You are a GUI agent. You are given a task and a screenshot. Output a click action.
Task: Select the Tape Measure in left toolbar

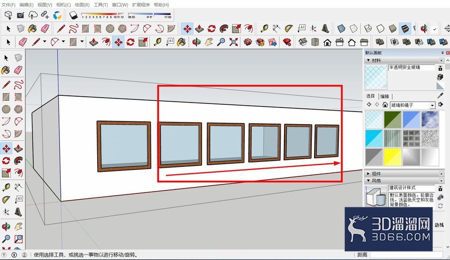6,188
